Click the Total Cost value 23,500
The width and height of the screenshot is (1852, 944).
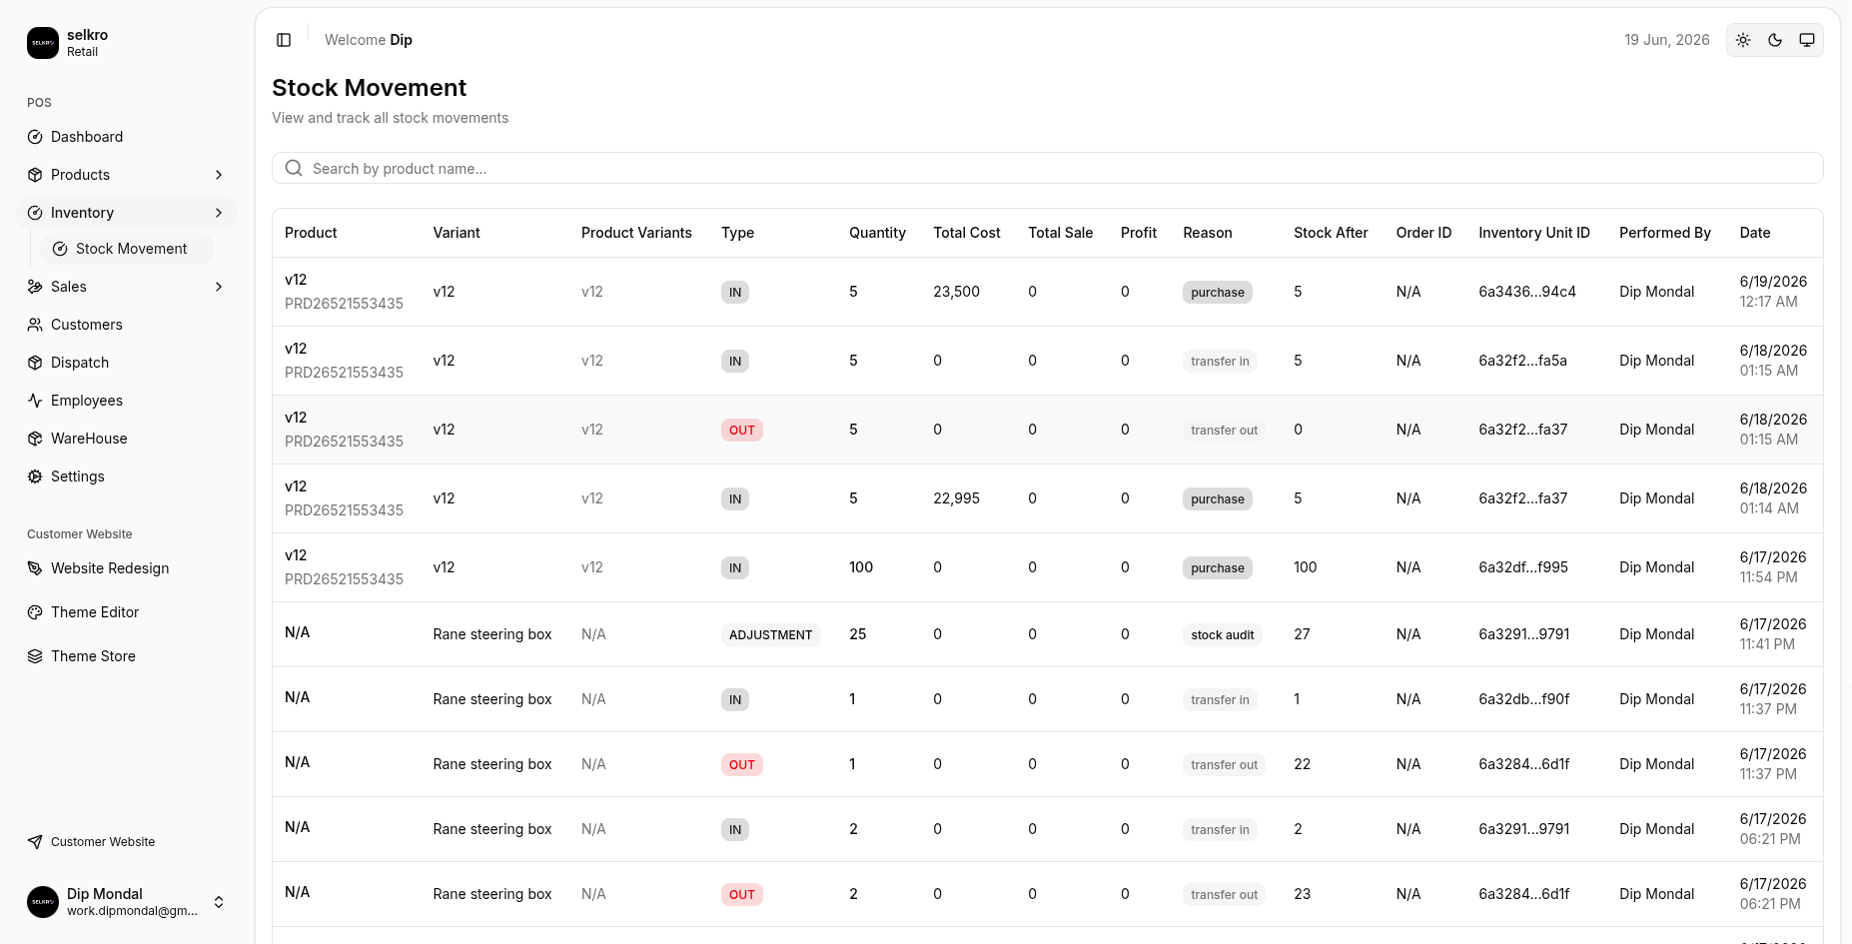[x=956, y=292]
